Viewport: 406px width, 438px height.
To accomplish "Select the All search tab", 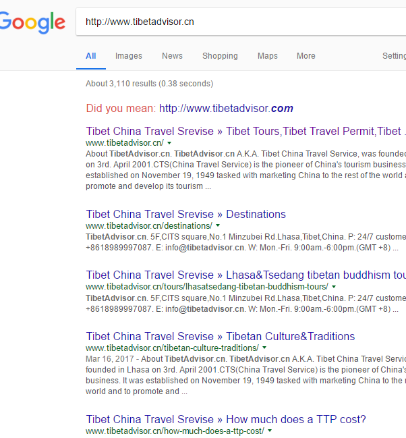I will [x=91, y=56].
